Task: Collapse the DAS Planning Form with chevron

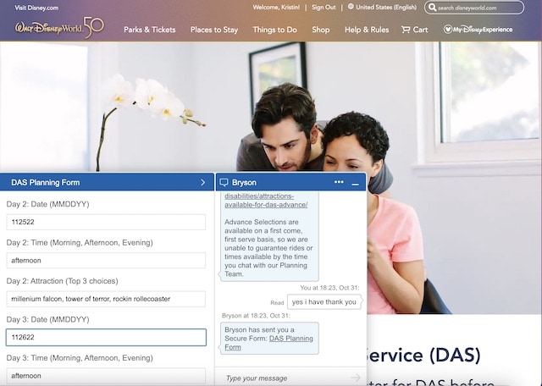Action: pos(203,183)
